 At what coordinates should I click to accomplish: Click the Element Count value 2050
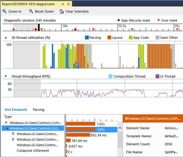click(x=168, y=144)
